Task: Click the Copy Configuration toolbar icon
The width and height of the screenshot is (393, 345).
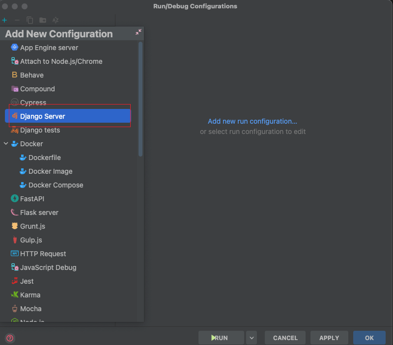Action: [x=30, y=20]
